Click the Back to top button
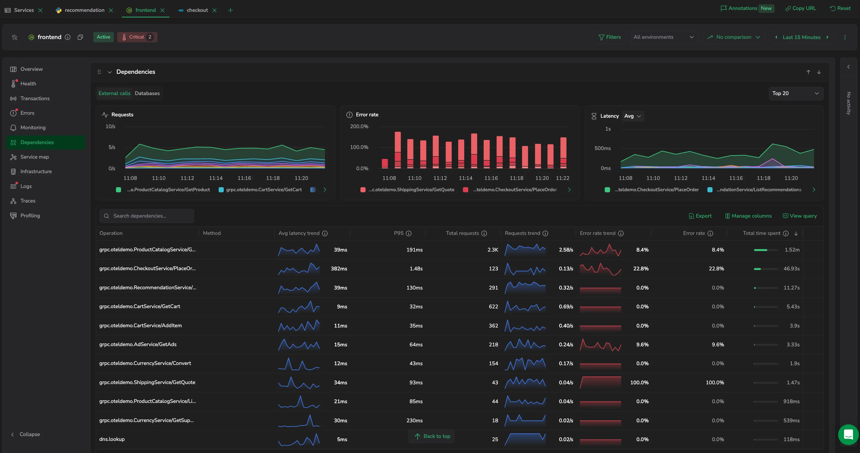Image resolution: width=860 pixels, height=453 pixels. tap(432, 436)
